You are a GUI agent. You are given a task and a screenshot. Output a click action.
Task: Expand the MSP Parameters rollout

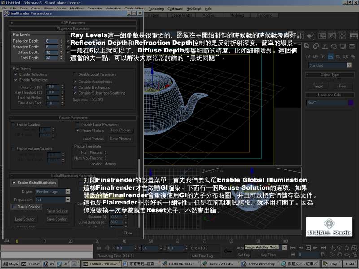pyautogui.click(x=73, y=23)
